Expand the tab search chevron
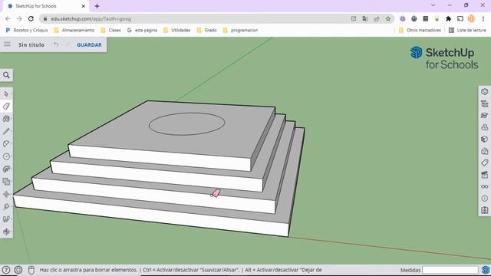The image size is (491, 276). pyautogui.click(x=433, y=5)
